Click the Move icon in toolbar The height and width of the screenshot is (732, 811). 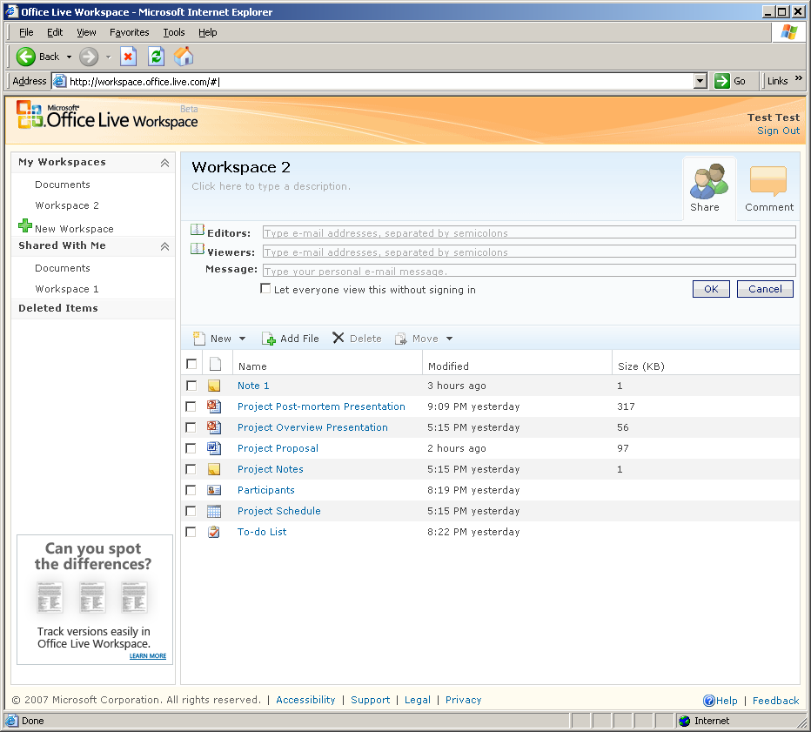(401, 339)
